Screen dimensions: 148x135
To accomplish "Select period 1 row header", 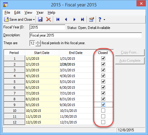I will 15,59.
